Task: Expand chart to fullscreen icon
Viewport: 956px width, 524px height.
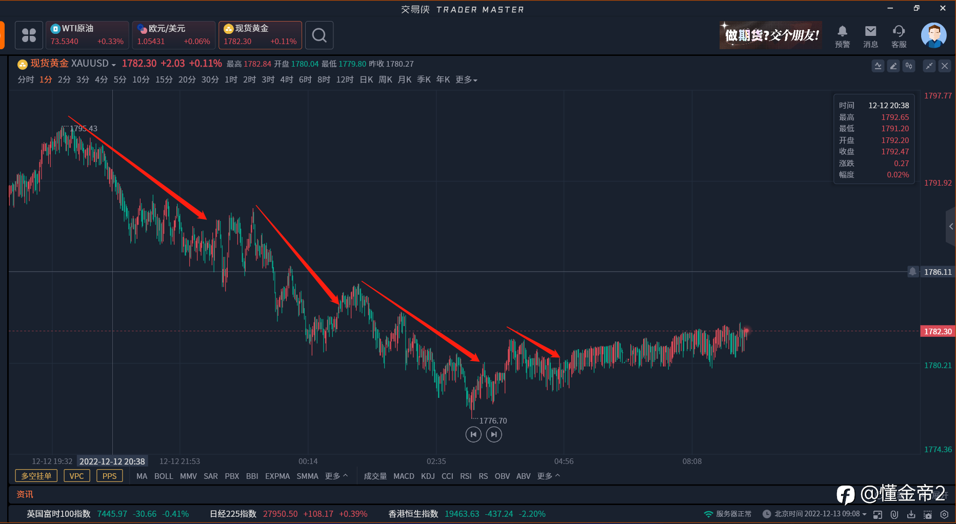Action: pos(929,66)
